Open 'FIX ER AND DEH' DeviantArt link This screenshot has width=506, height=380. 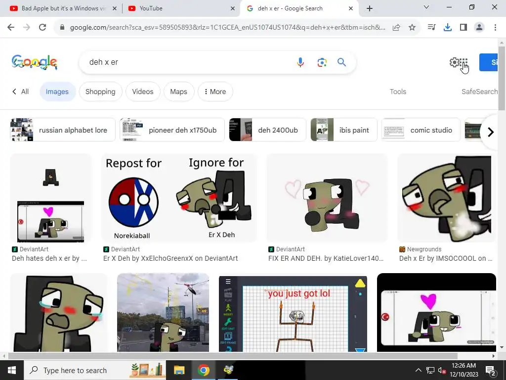[326, 258]
